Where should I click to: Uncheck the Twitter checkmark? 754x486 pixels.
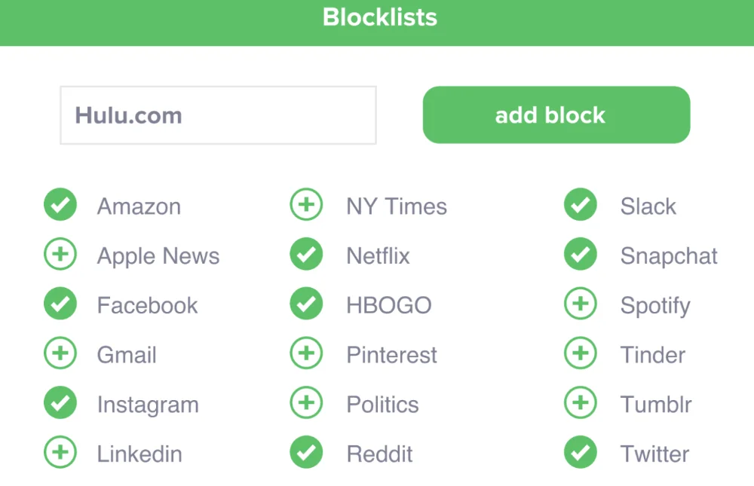point(581,453)
